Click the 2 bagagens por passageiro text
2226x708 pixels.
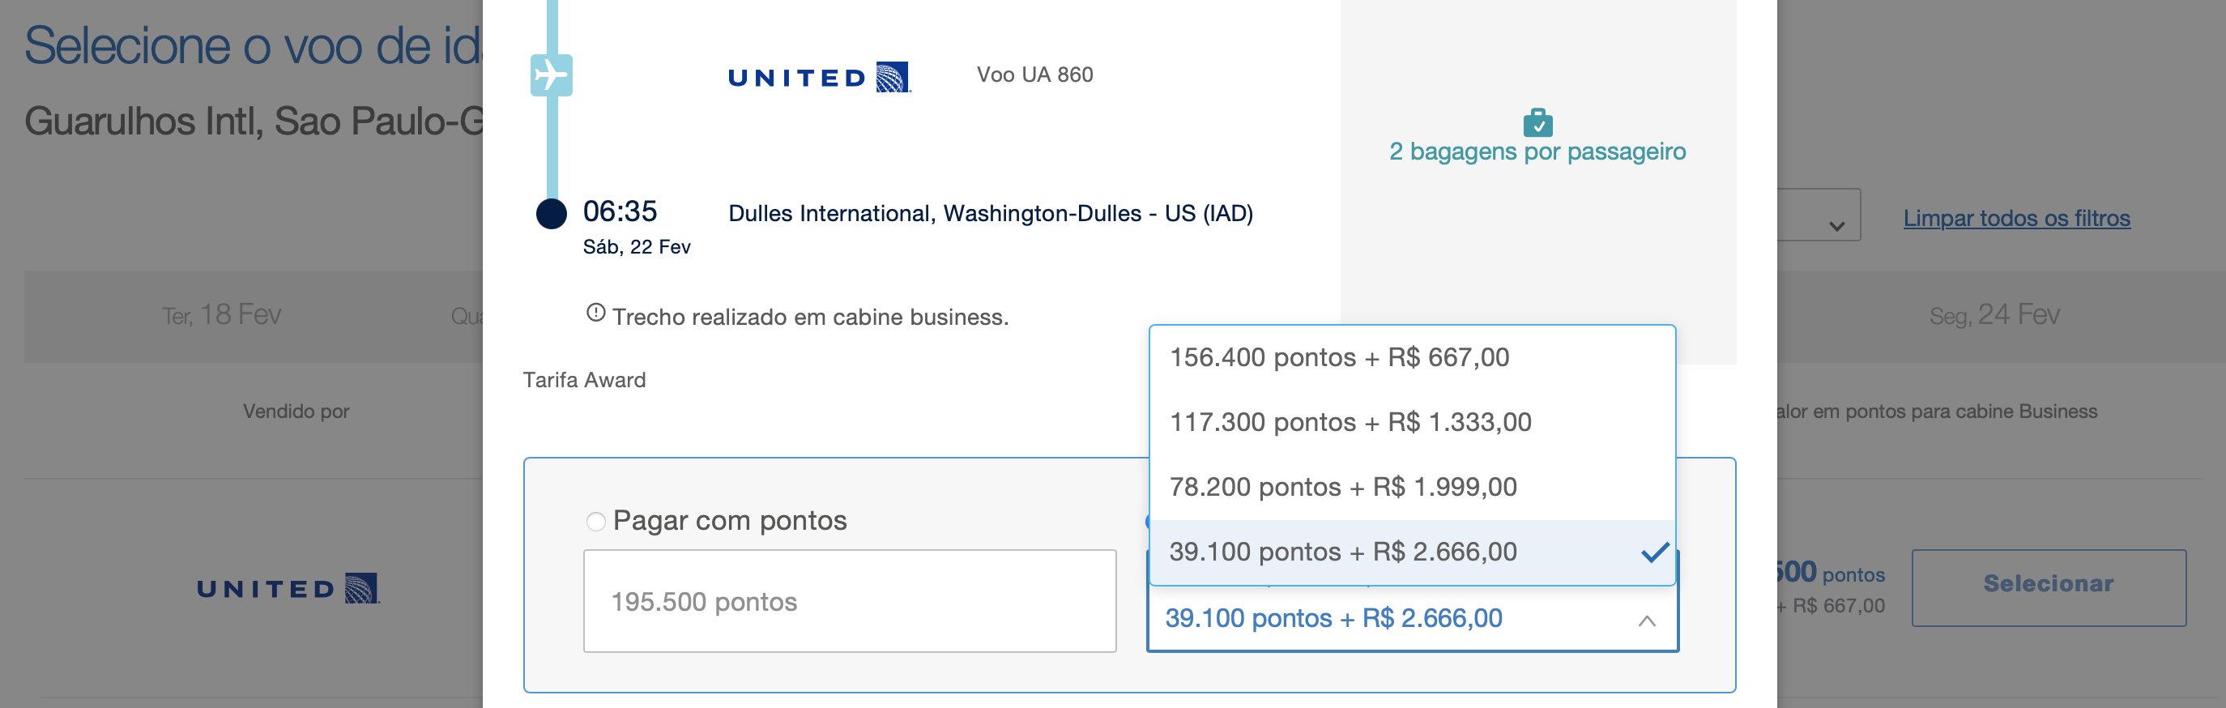pyautogui.click(x=1537, y=151)
